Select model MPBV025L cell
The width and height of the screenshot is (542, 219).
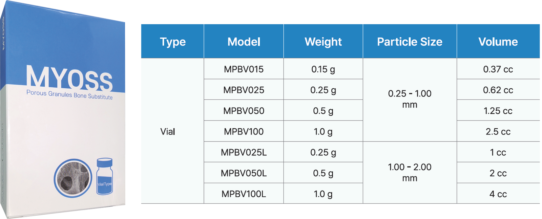pos(244,152)
